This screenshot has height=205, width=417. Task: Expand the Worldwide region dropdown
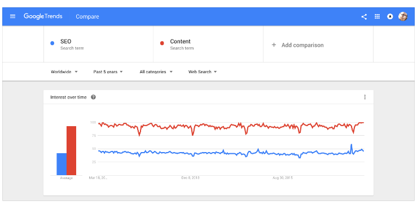[64, 72]
